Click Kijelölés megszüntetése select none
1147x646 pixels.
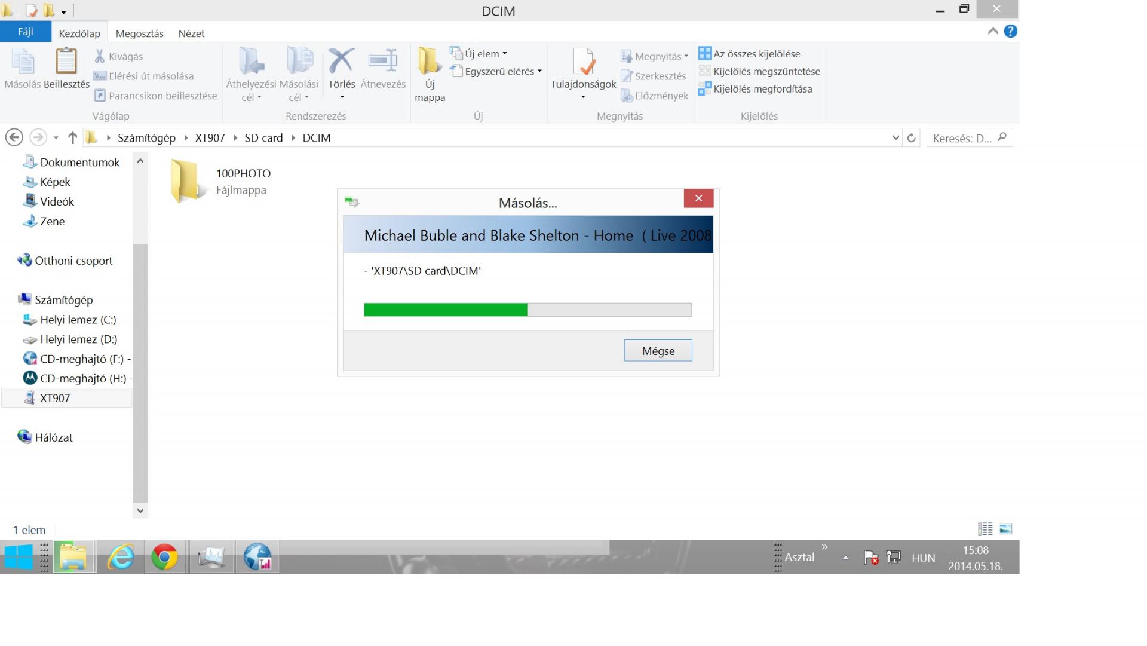[x=759, y=71]
